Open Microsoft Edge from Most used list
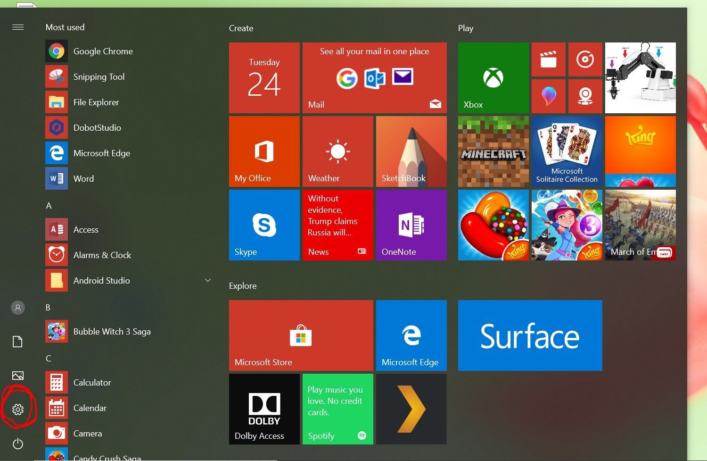 tap(127, 153)
